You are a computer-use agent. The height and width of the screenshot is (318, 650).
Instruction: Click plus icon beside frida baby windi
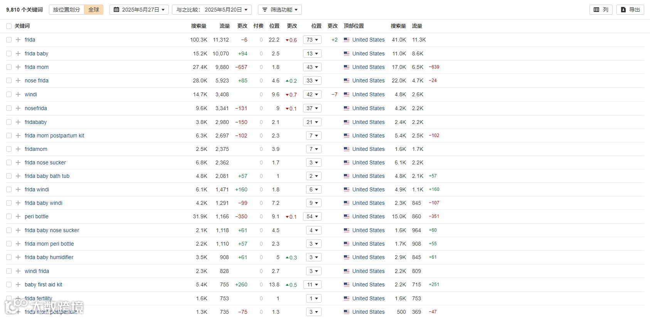pyautogui.click(x=18, y=203)
